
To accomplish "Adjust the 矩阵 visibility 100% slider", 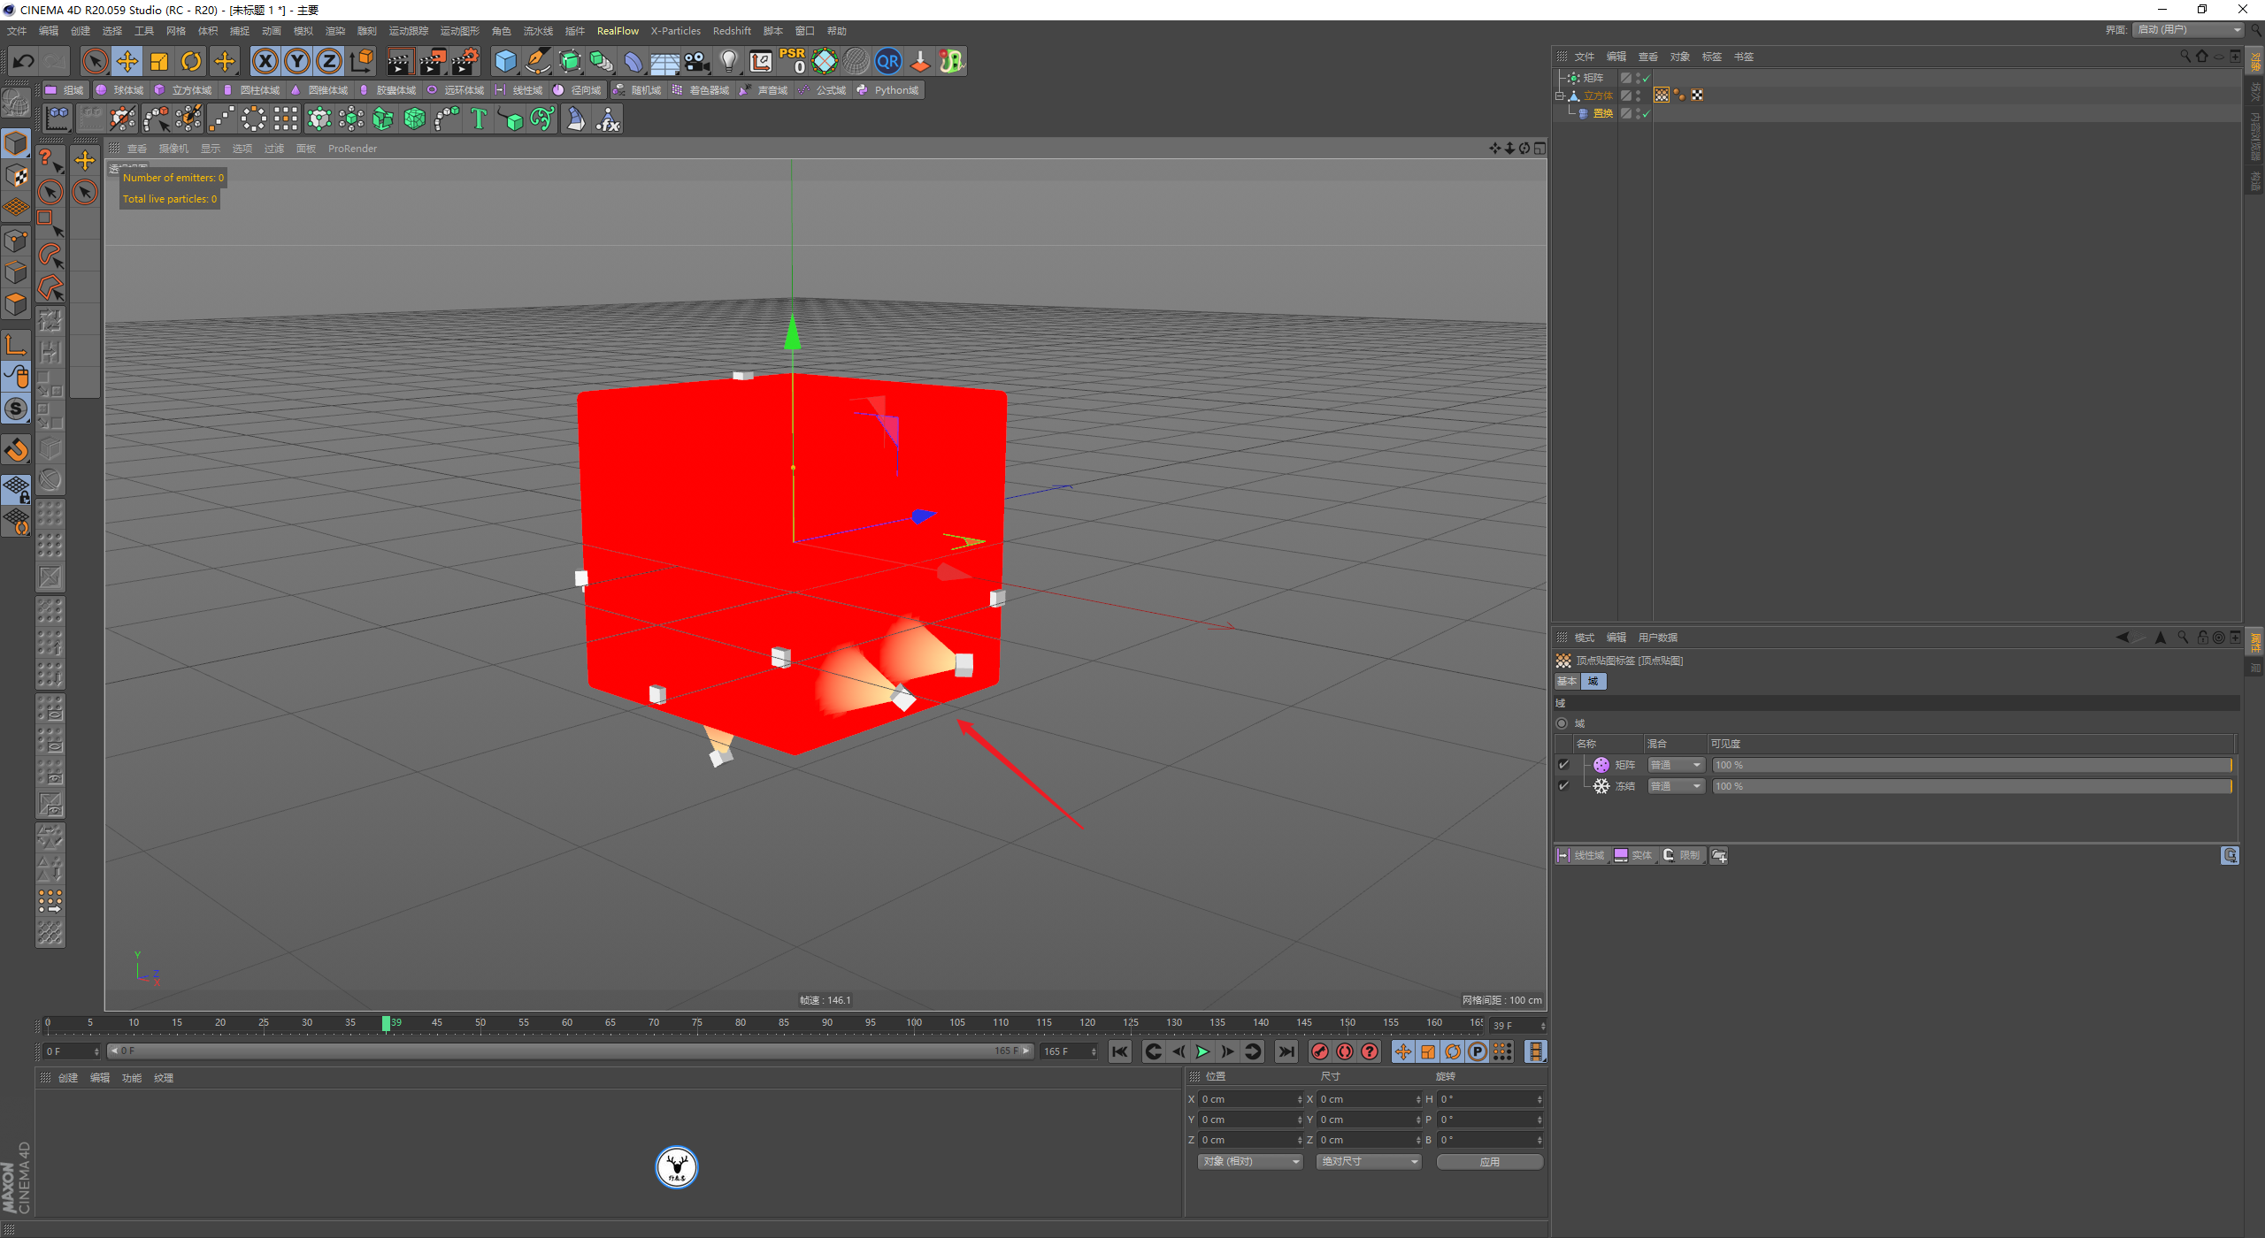I will point(1972,765).
